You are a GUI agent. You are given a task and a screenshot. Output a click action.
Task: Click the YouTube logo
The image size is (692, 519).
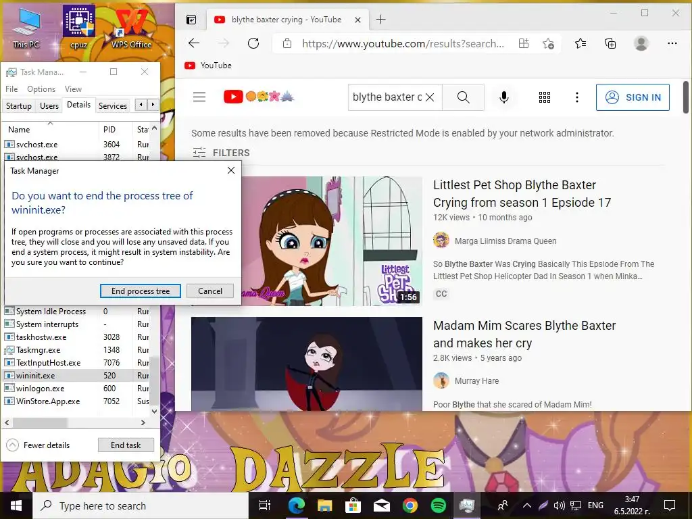(x=259, y=97)
